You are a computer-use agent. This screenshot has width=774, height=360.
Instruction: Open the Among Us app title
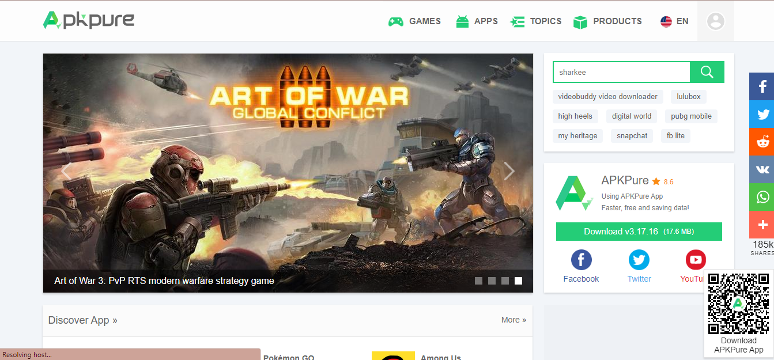pos(441,357)
